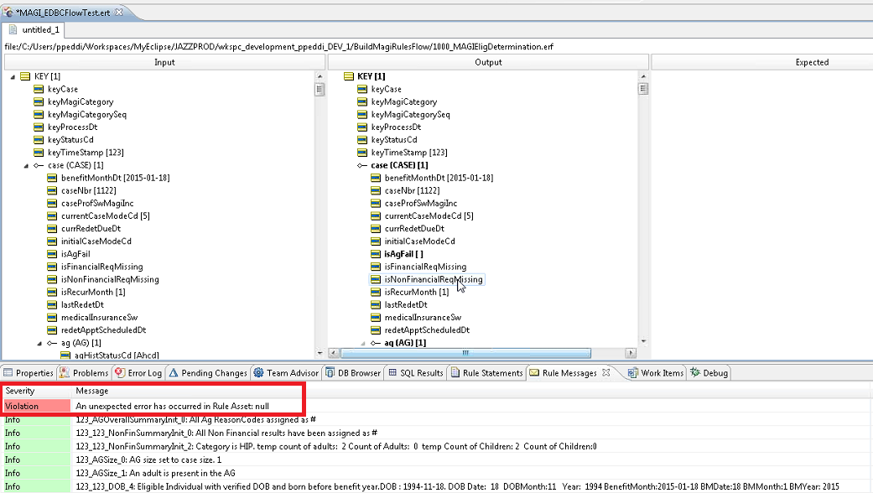Open the Error Log panel icon
This screenshot has height=493, width=873.
pos(121,373)
